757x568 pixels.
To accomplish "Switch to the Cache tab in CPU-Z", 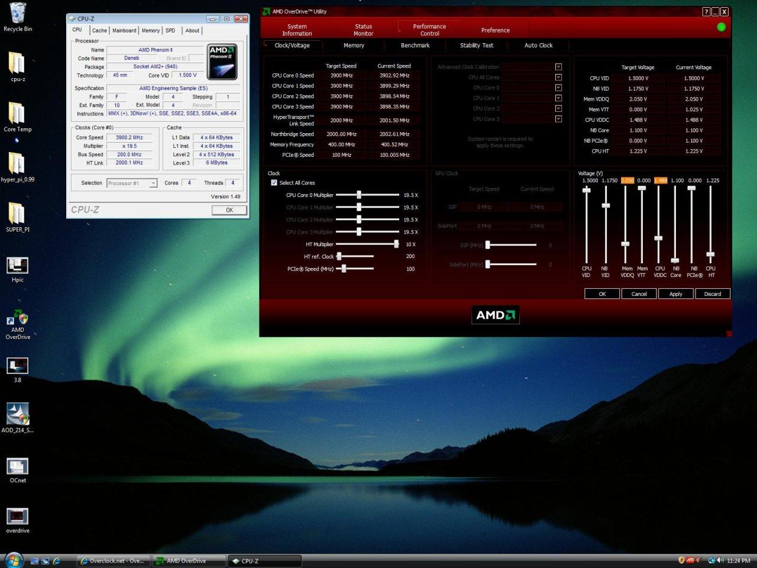I will pos(99,31).
